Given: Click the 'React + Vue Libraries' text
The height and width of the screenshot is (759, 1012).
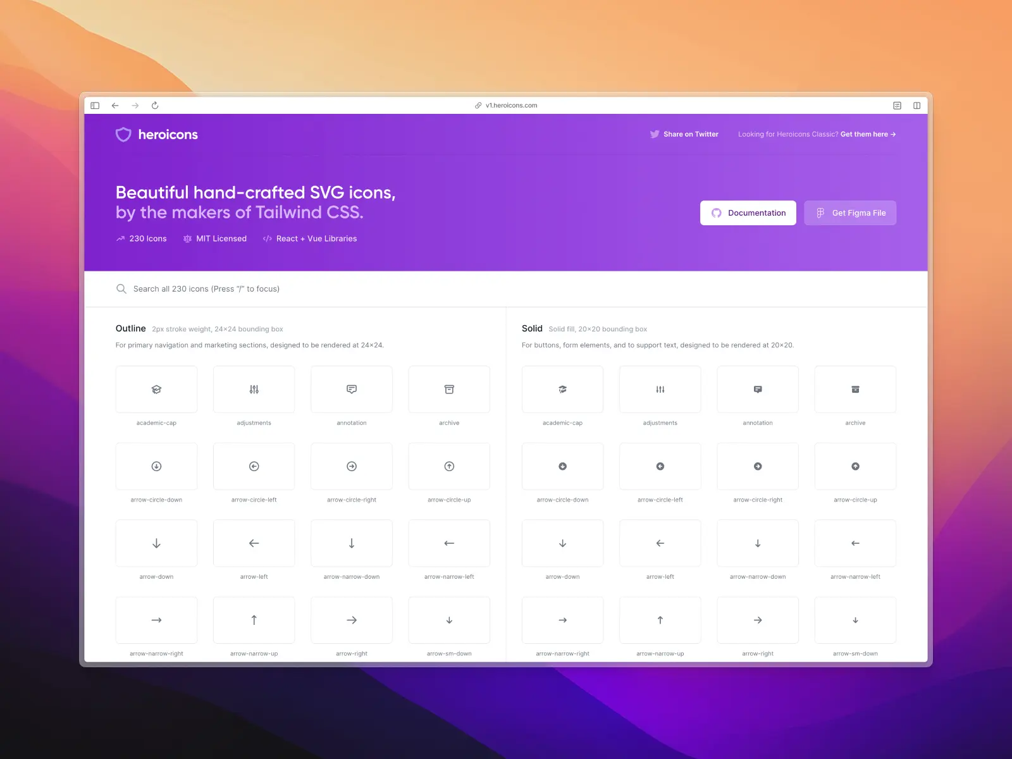Looking at the screenshot, I should click(316, 238).
